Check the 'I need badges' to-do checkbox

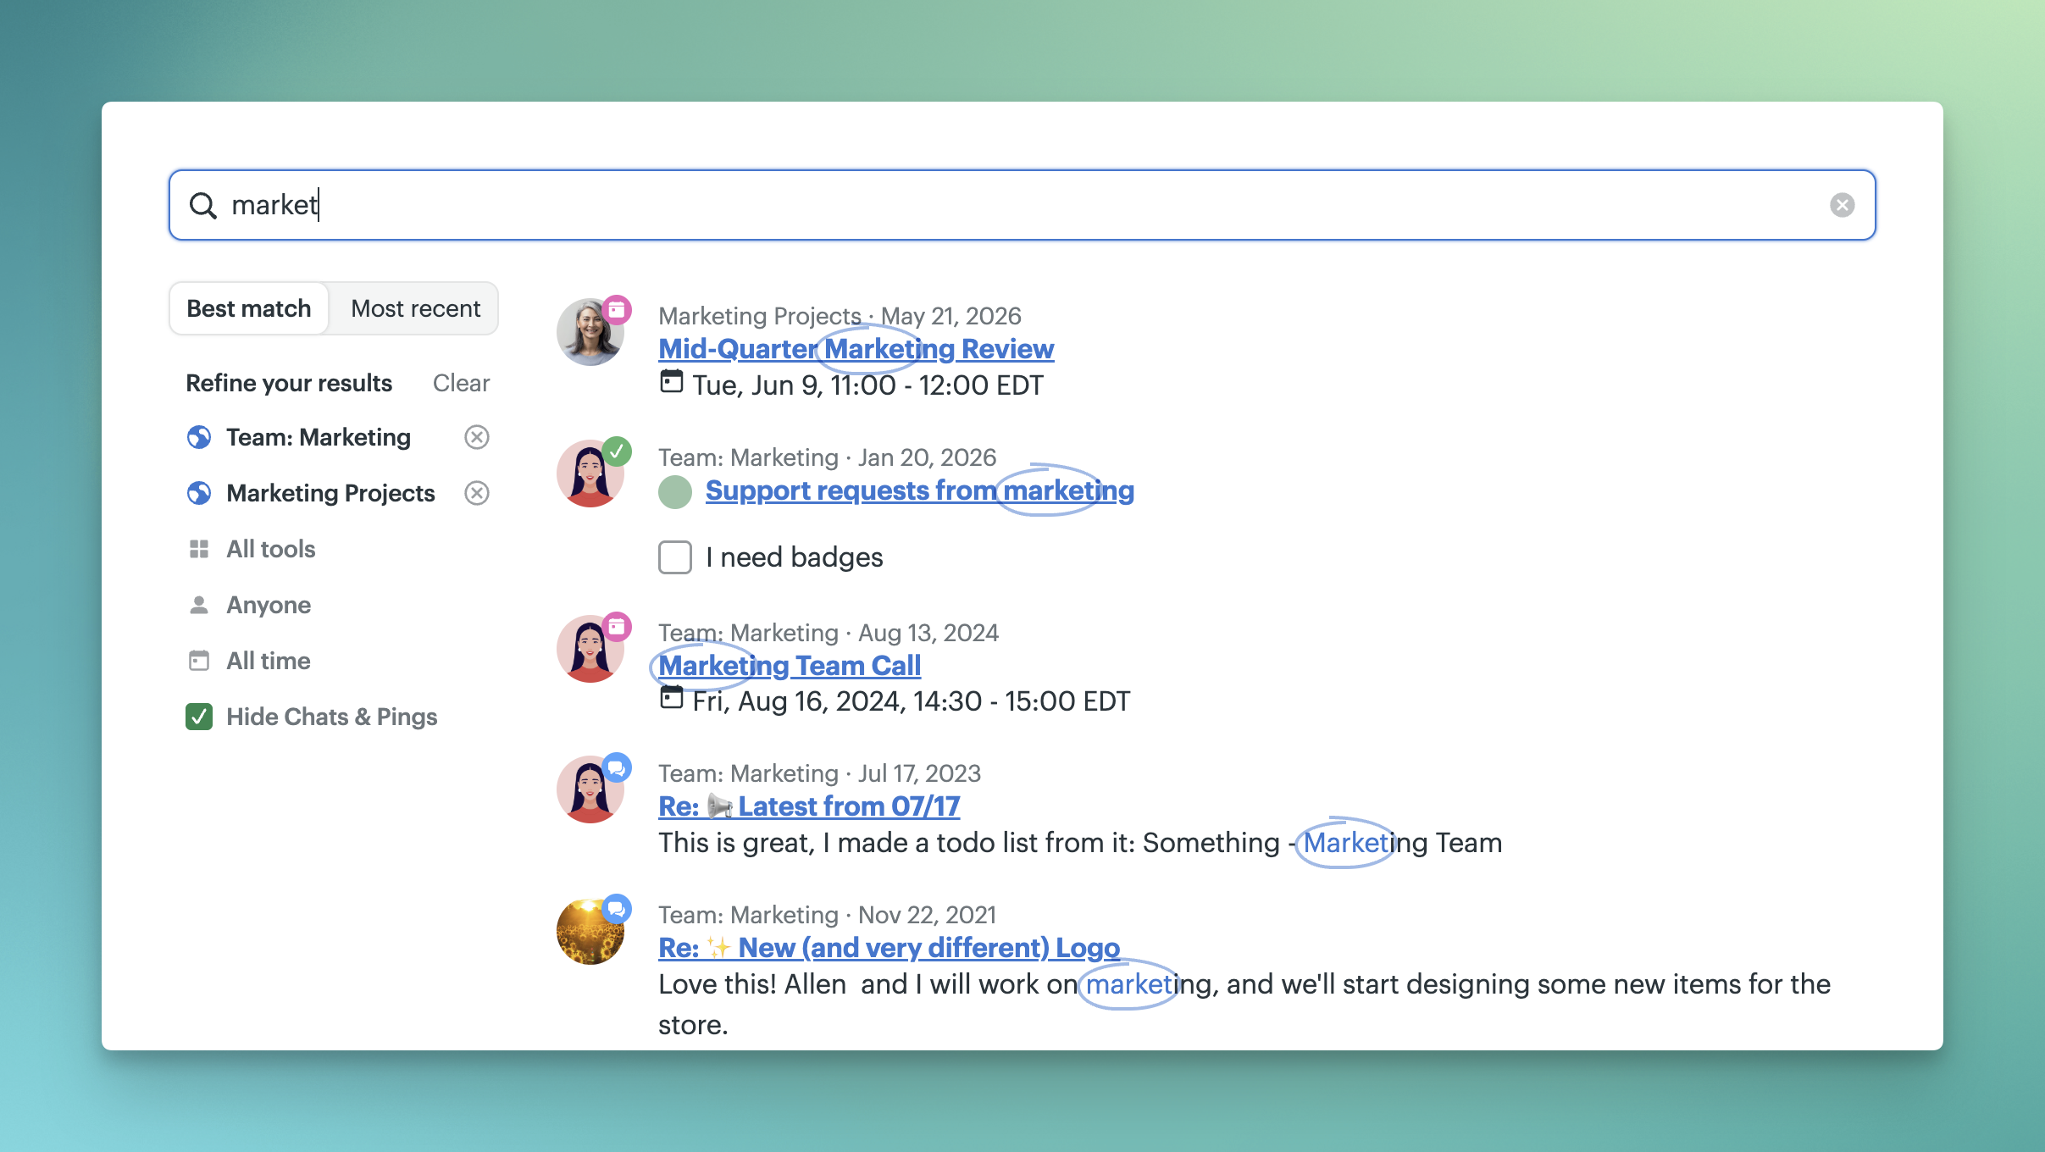point(675,557)
